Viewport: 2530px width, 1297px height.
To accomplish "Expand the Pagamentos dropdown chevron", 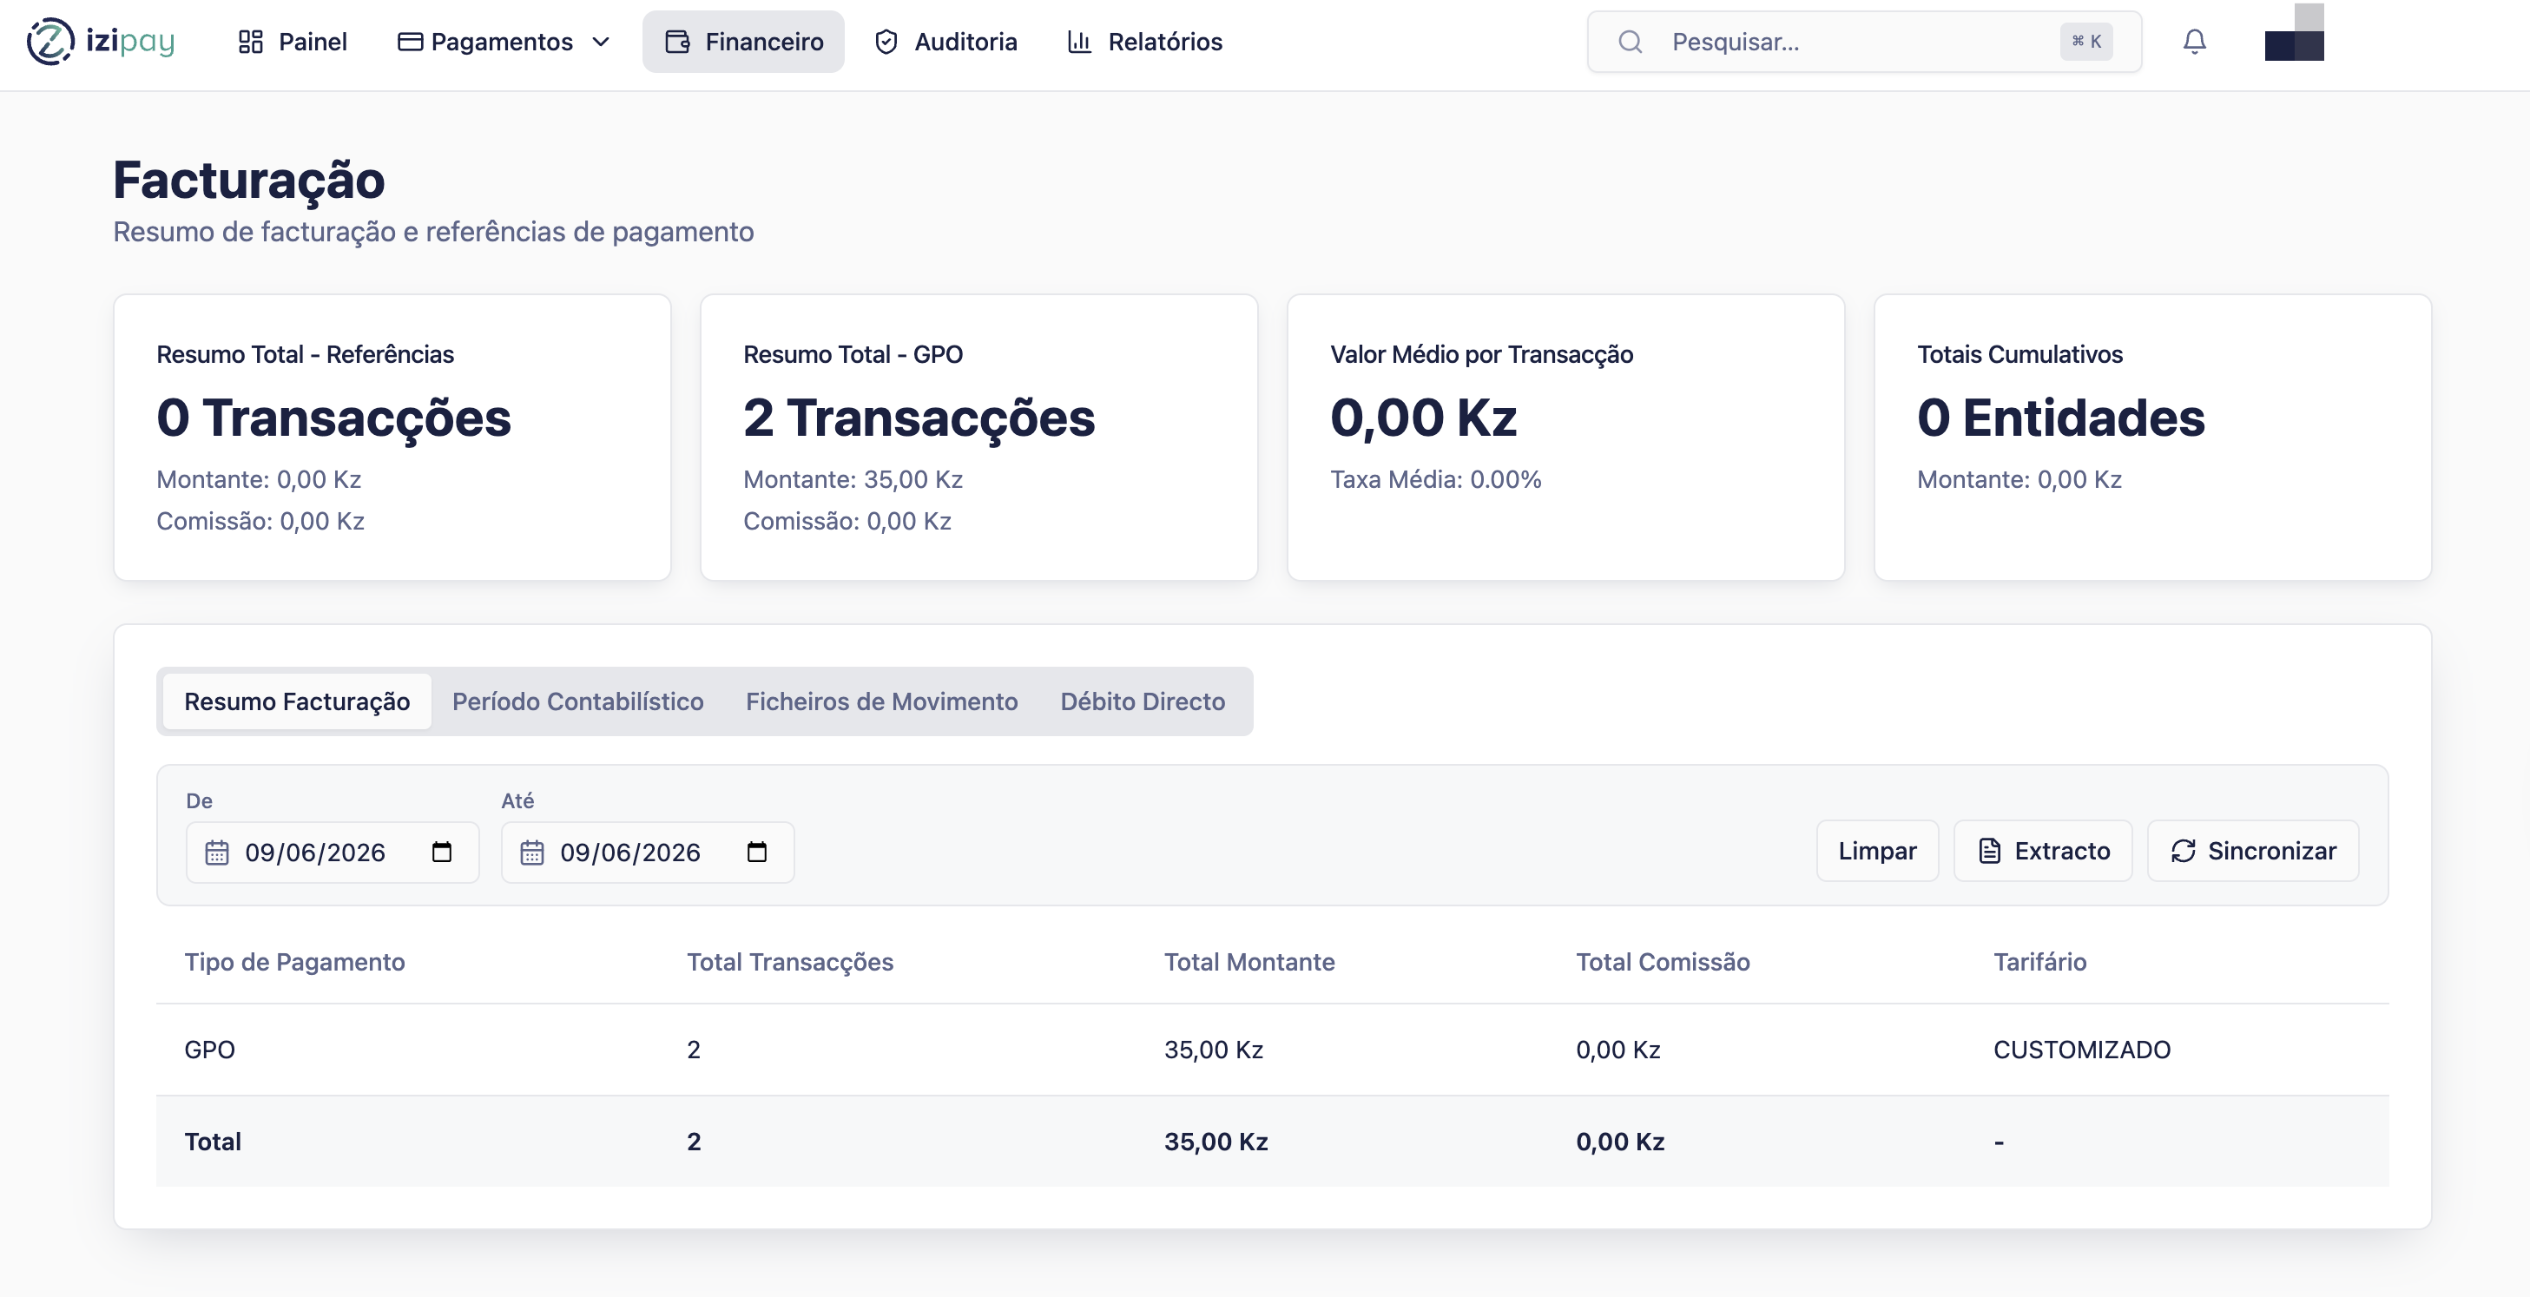I will 601,43.
